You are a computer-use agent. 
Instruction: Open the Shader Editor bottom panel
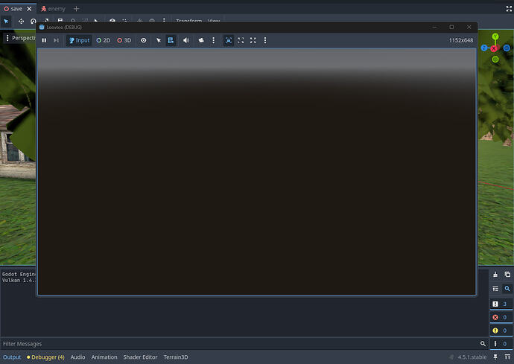pyautogui.click(x=140, y=357)
